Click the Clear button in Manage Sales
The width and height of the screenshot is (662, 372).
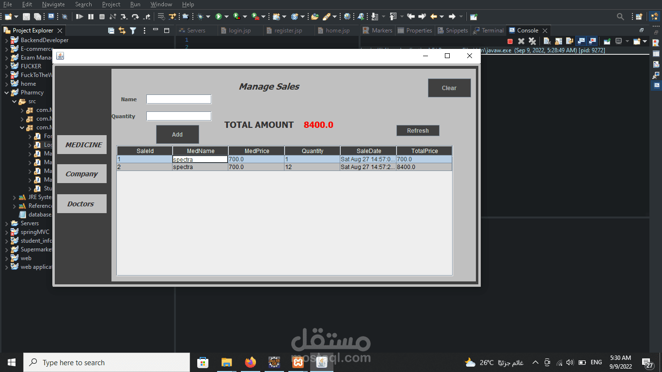click(x=449, y=88)
